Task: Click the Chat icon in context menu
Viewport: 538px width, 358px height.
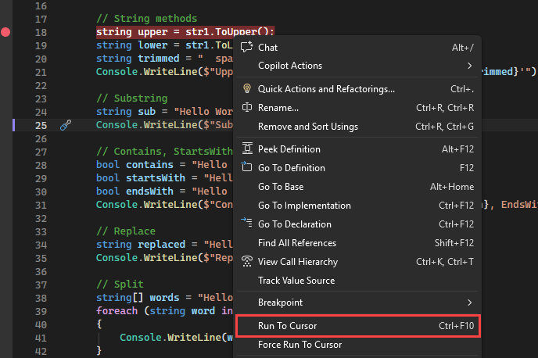Action: 247,48
